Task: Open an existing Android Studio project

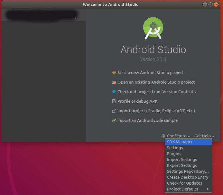Action: click(156, 82)
